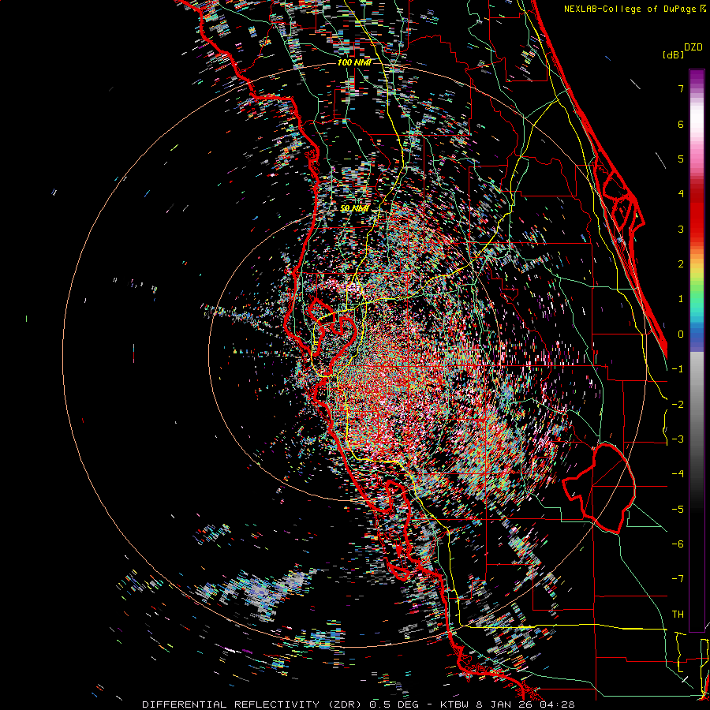Click the 6 dB scale value
Viewport: 710px width, 710px height.
point(681,124)
